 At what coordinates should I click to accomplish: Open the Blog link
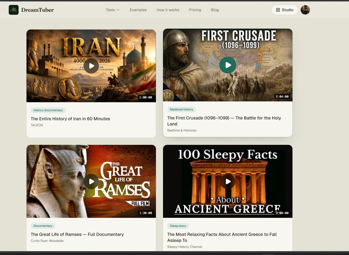pos(215,10)
